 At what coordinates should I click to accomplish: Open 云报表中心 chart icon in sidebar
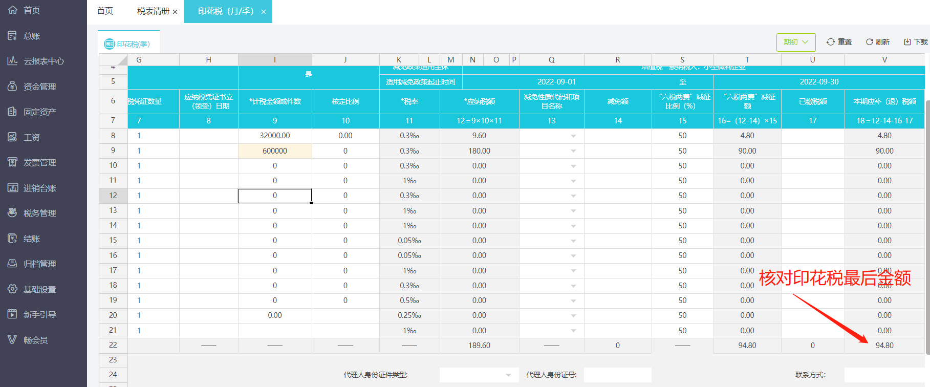pos(13,61)
